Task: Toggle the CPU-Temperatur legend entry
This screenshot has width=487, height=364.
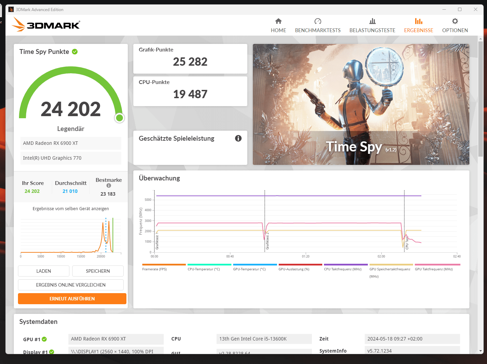Action: [209, 267]
